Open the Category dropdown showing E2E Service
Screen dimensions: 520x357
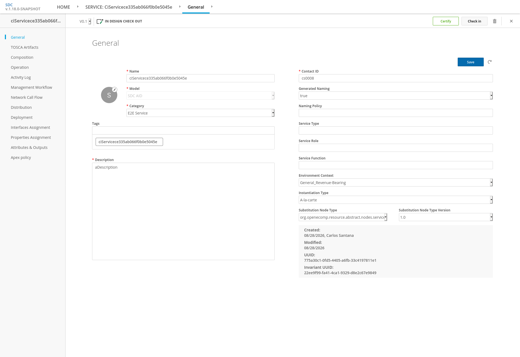point(200,113)
